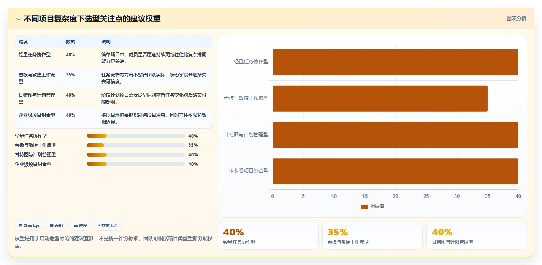Click the Chart.js chip

29,225
